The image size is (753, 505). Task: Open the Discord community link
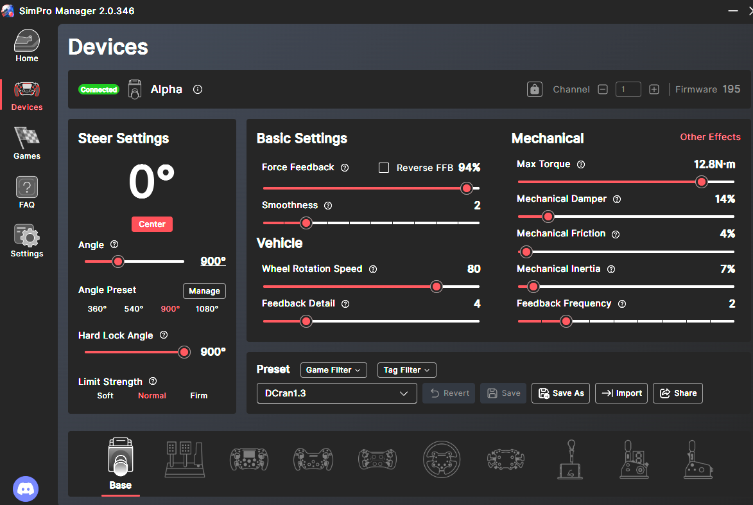click(26, 489)
